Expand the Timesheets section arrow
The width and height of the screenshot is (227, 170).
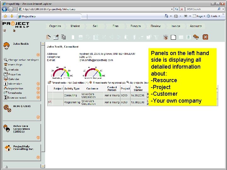coord(38,93)
